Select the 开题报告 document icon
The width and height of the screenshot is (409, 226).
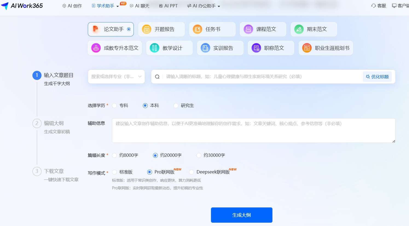point(147,29)
